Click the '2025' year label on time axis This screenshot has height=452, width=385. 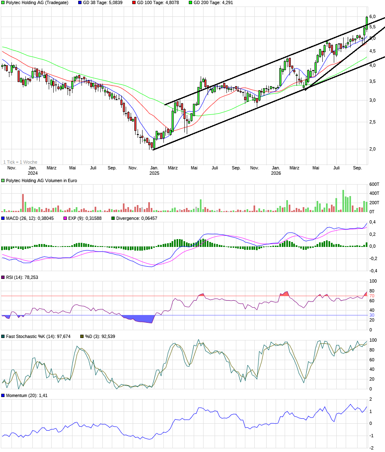[154, 173]
